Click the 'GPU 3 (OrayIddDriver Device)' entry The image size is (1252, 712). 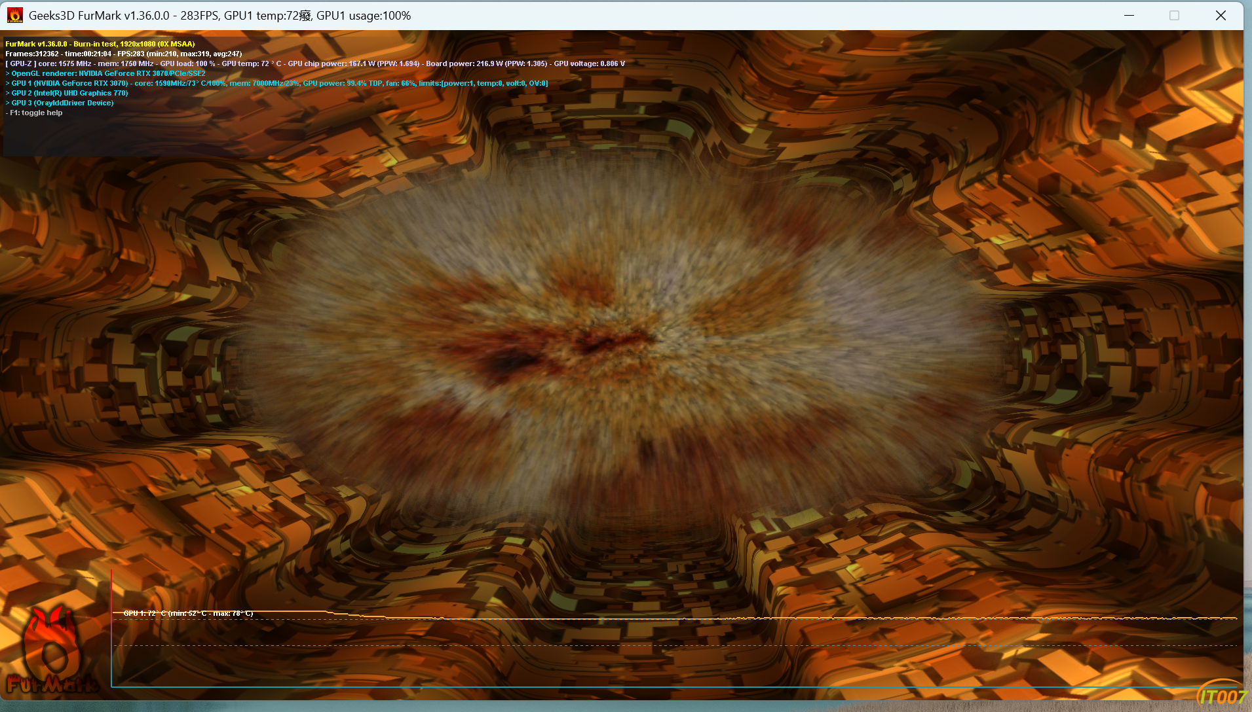(x=60, y=103)
